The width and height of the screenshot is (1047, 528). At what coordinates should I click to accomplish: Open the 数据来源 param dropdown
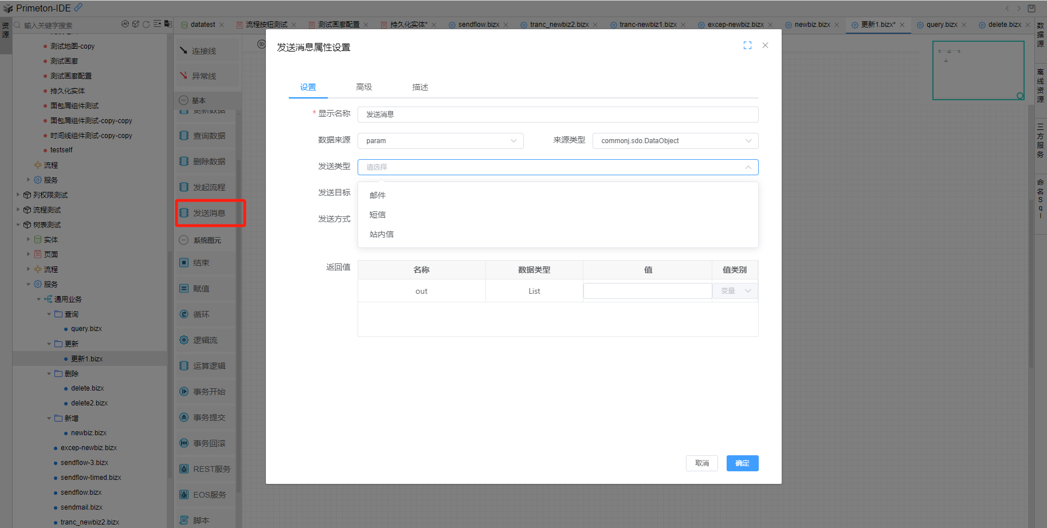(440, 141)
